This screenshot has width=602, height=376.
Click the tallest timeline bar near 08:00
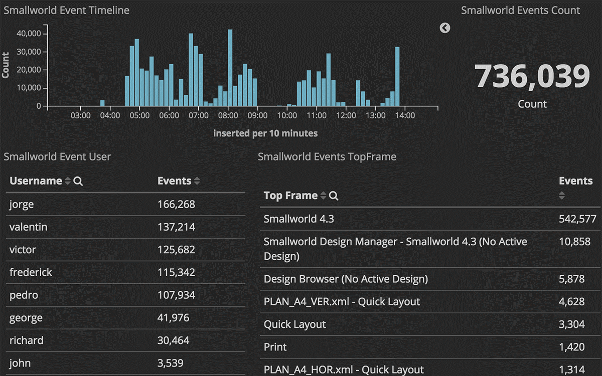point(230,68)
